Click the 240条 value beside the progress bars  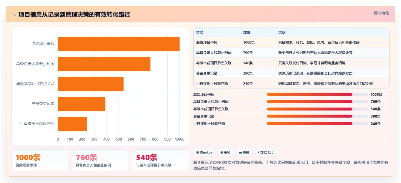click(376, 124)
